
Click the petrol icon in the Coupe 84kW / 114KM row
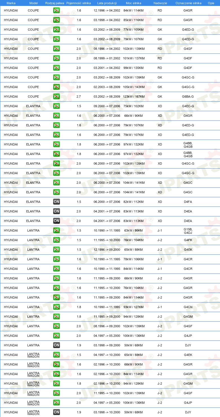57,10
